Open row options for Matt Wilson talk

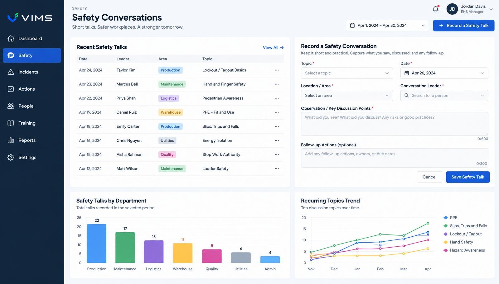[277, 168]
